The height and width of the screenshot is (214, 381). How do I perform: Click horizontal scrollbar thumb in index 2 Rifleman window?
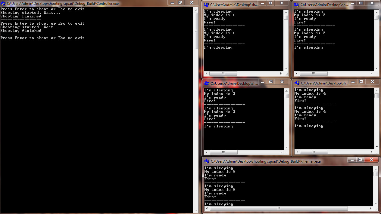click(x=314, y=73)
